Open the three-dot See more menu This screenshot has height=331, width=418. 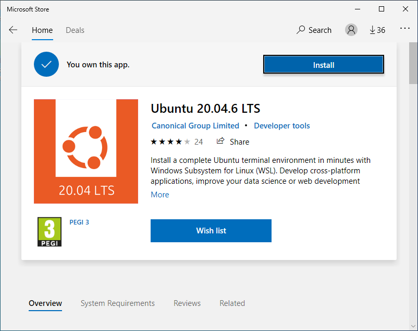[404, 28]
